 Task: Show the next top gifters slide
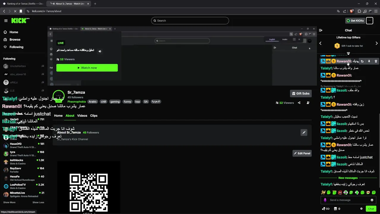coord(376,43)
